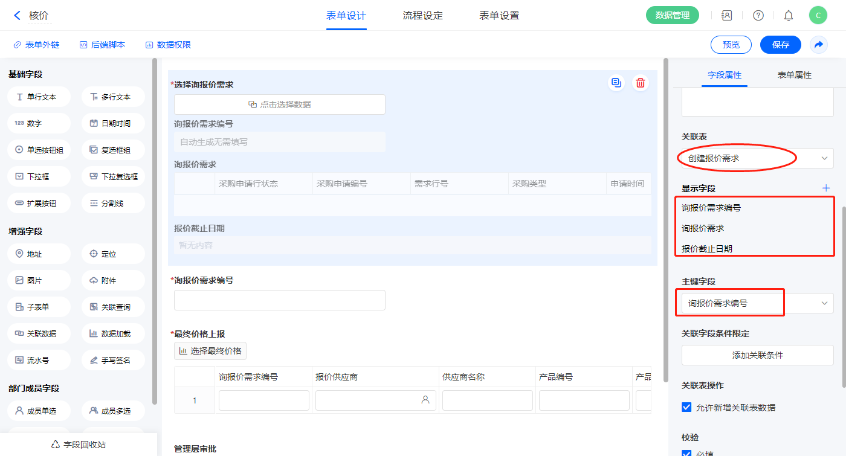Click the copy field icon beside trash

point(616,83)
